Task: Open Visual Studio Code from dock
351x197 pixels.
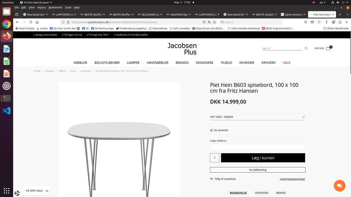Action: 7,111
